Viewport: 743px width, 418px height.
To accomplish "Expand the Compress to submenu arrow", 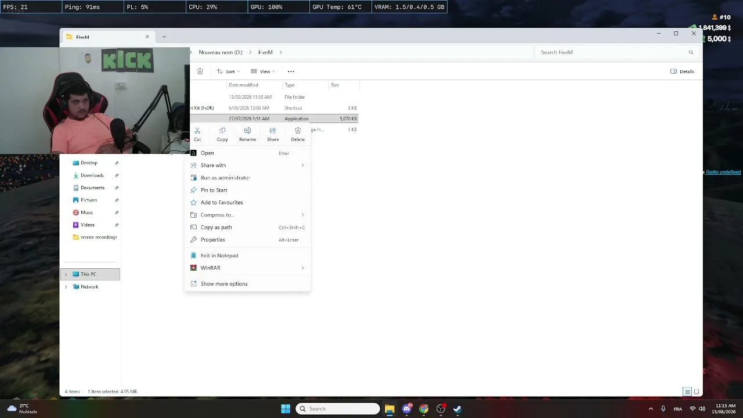I will coord(302,215).
